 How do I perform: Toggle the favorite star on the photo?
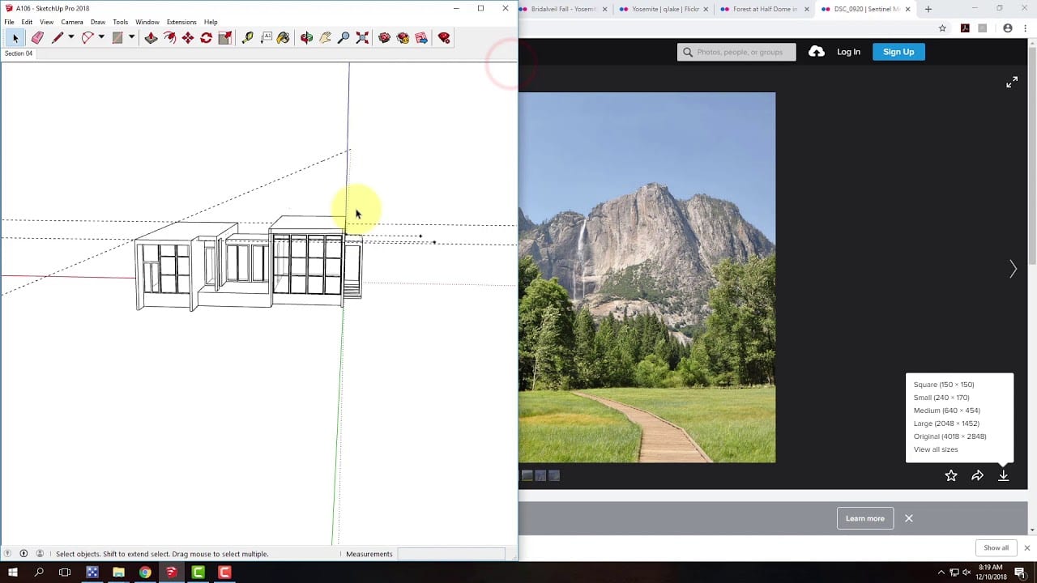point(951,476)
